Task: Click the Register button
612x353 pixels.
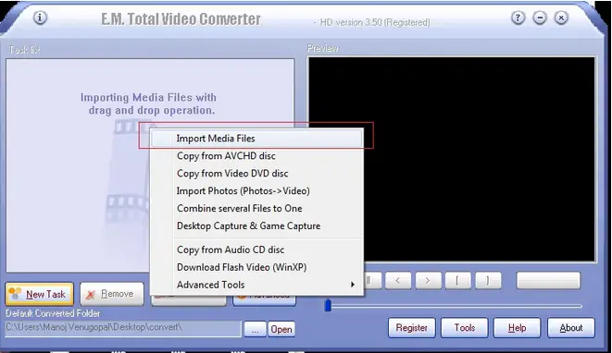Action: (x=412, y=328)
